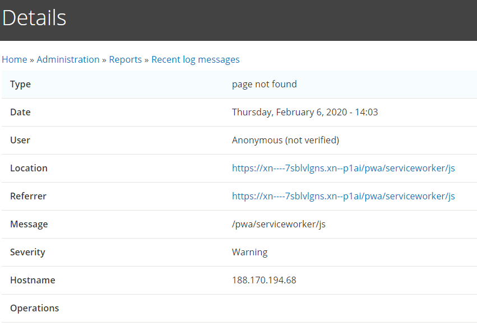The image size is (477, 336).
Task: Click the 'page not found' type value
Action: (265, 84)
